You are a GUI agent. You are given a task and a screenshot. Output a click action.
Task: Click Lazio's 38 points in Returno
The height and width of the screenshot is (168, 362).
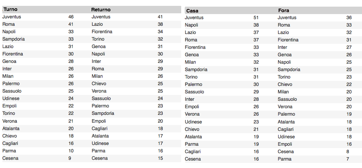[x=160, y=24]
